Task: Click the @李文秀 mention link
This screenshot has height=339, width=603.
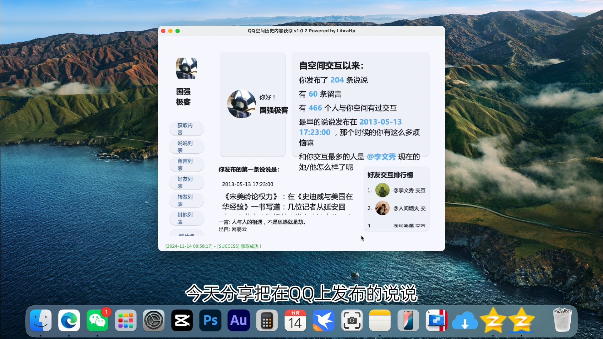Action: (x=381, y=157)
